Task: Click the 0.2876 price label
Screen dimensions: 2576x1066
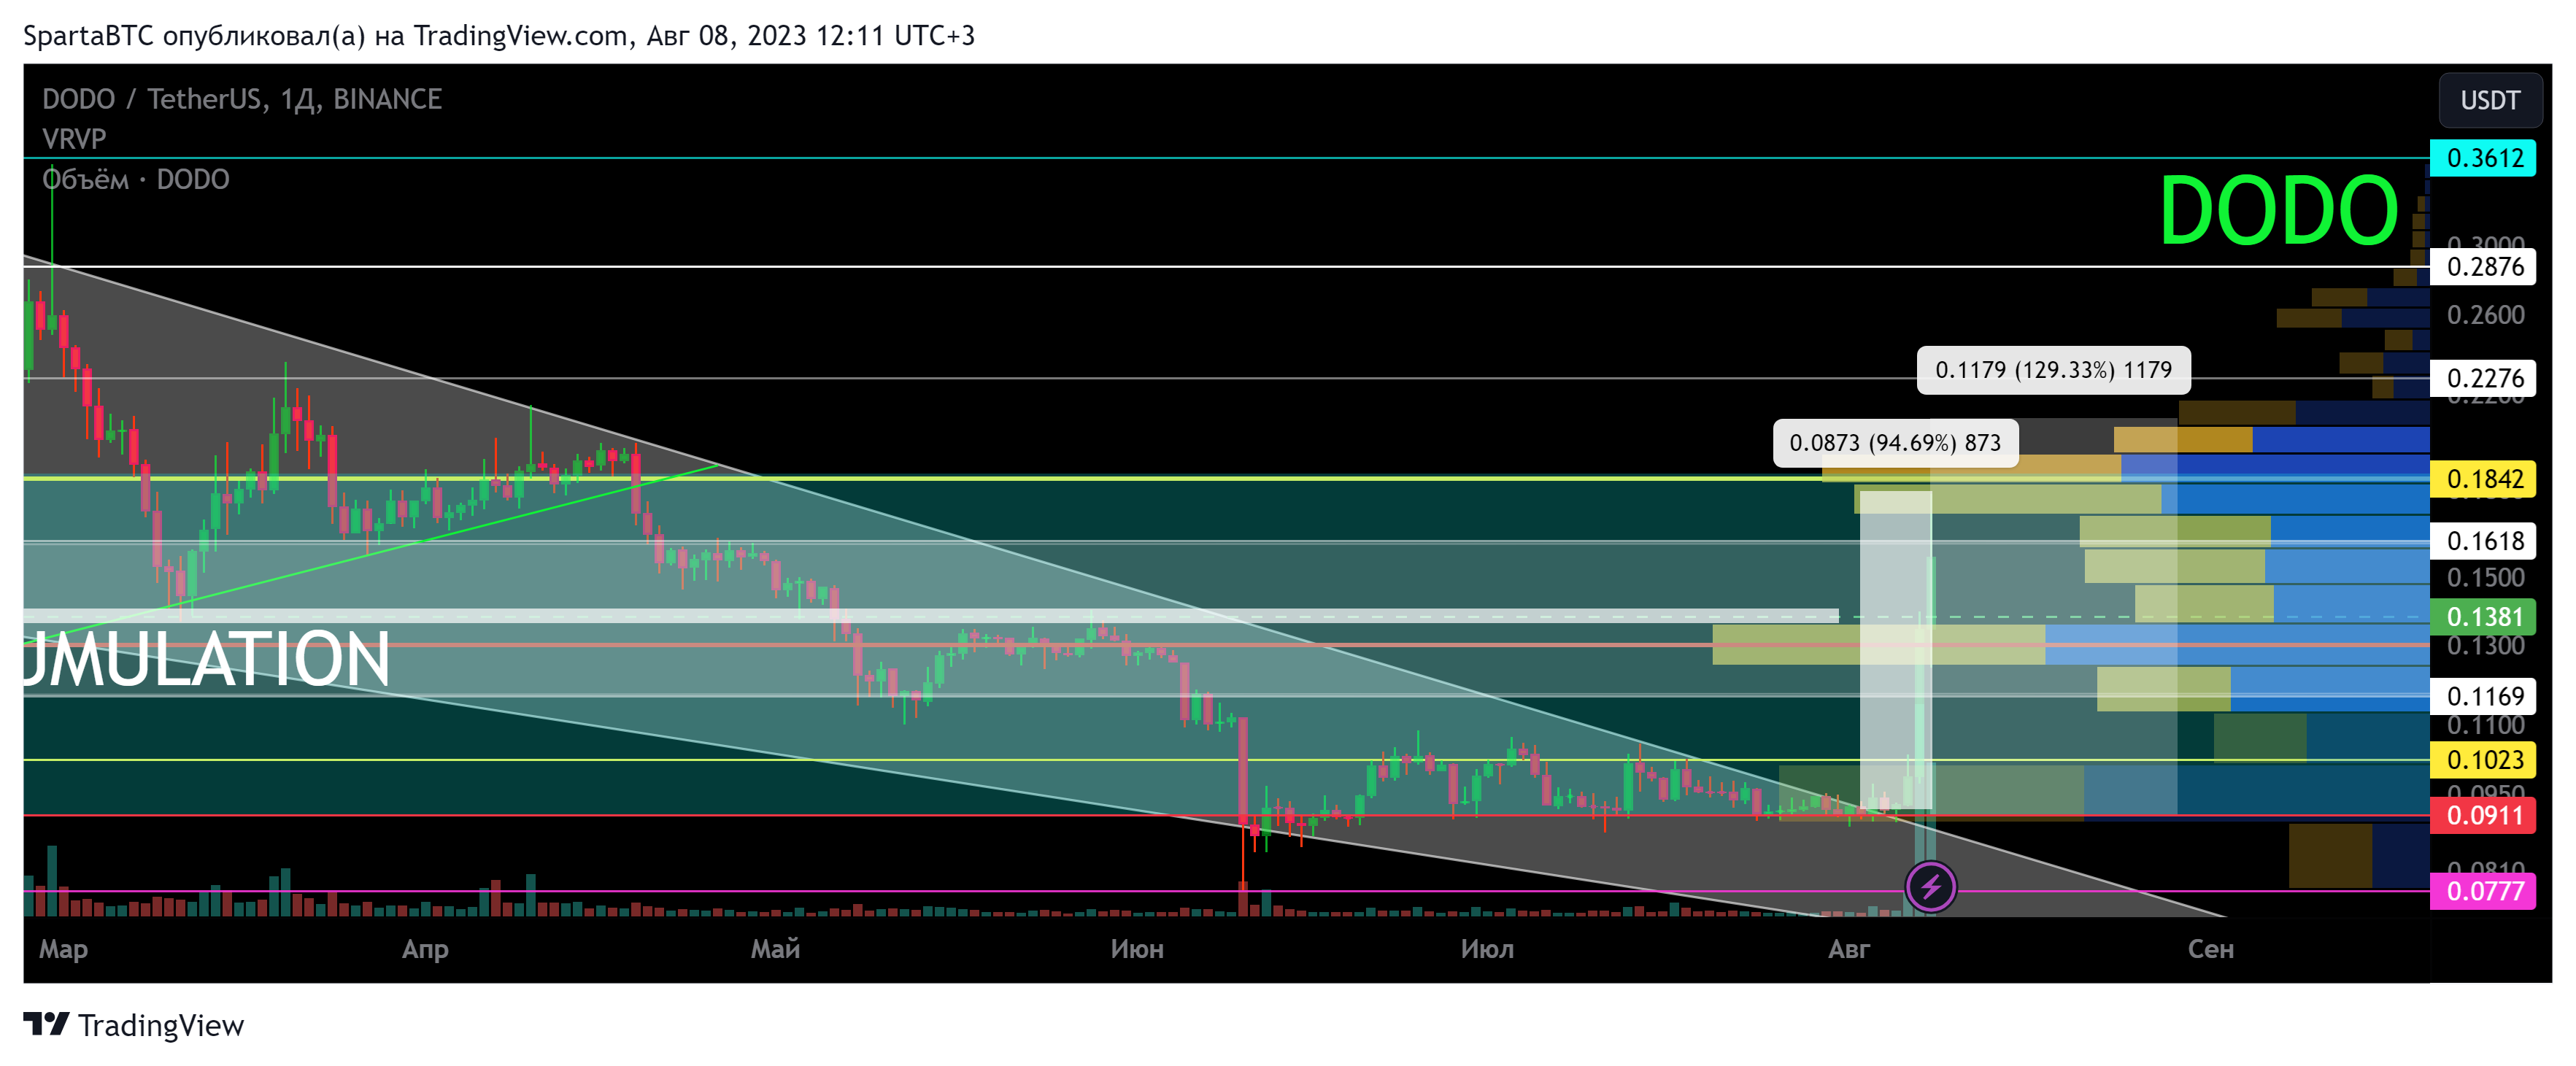Action: [x=2484, y=267]
